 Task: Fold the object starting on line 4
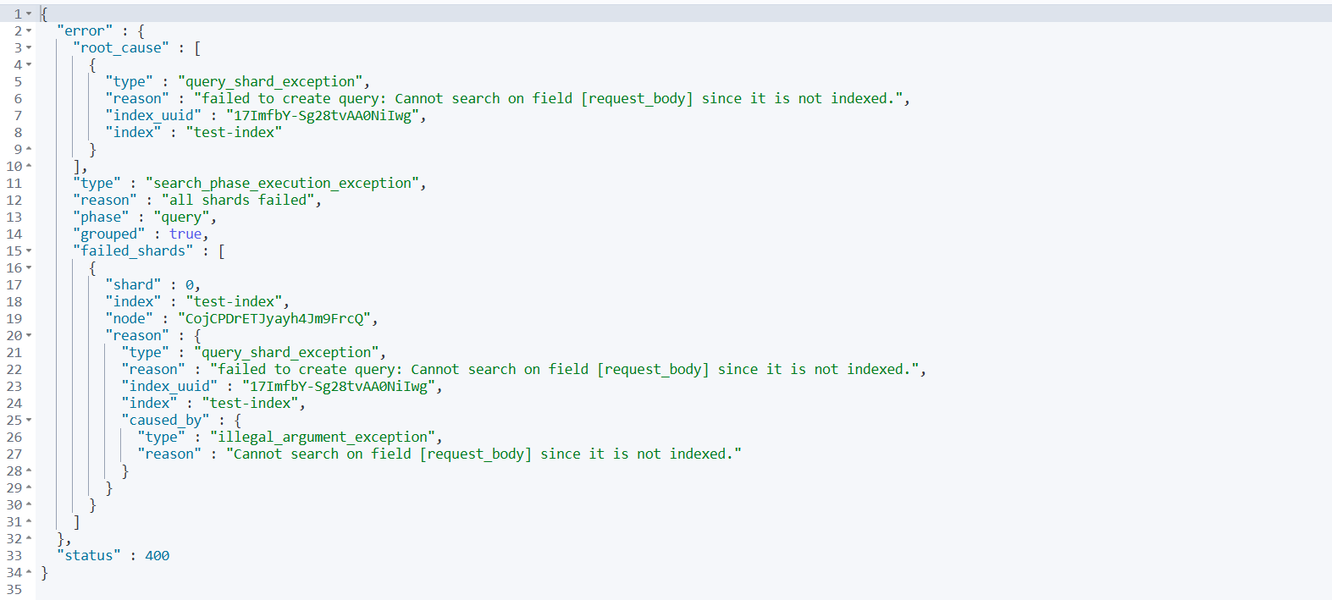(x=29, y=65)
